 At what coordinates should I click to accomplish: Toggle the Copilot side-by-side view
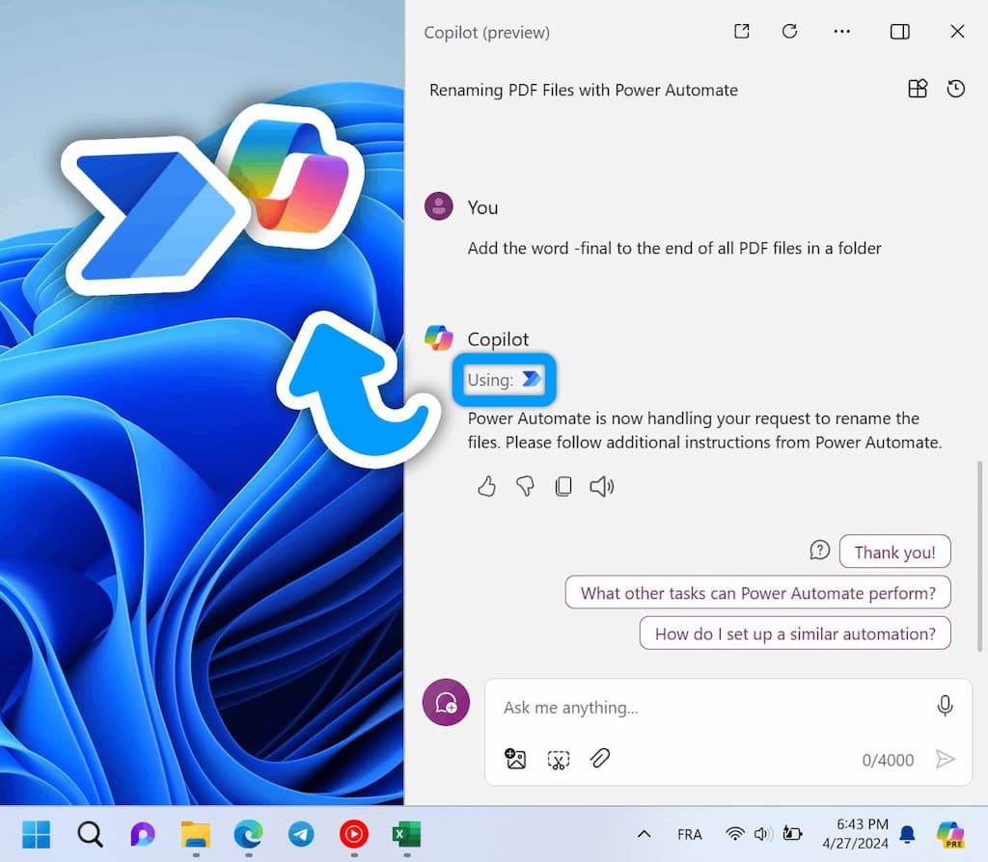[899, 31]
